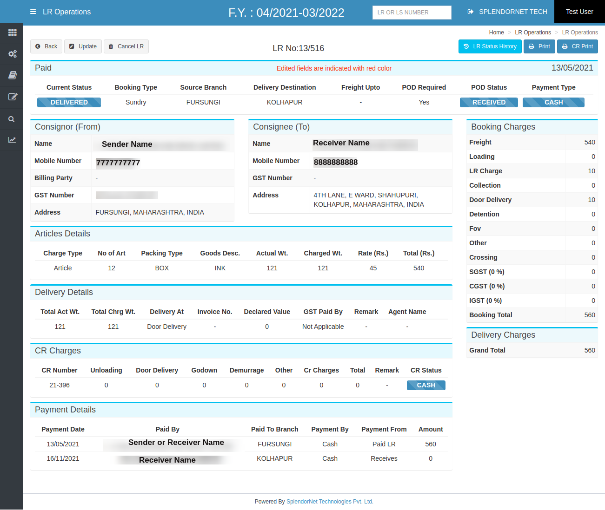The image size is (605, 510).
Task: Click the consignee address text
Action: [369, 200]
